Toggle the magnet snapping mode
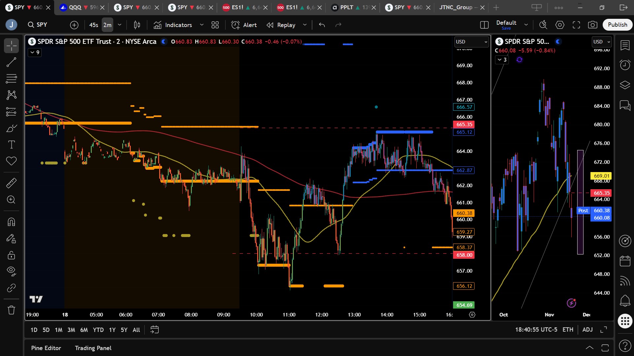Image resolution: width=634 pixels, height=356 pixels. [x=11, y=222]
